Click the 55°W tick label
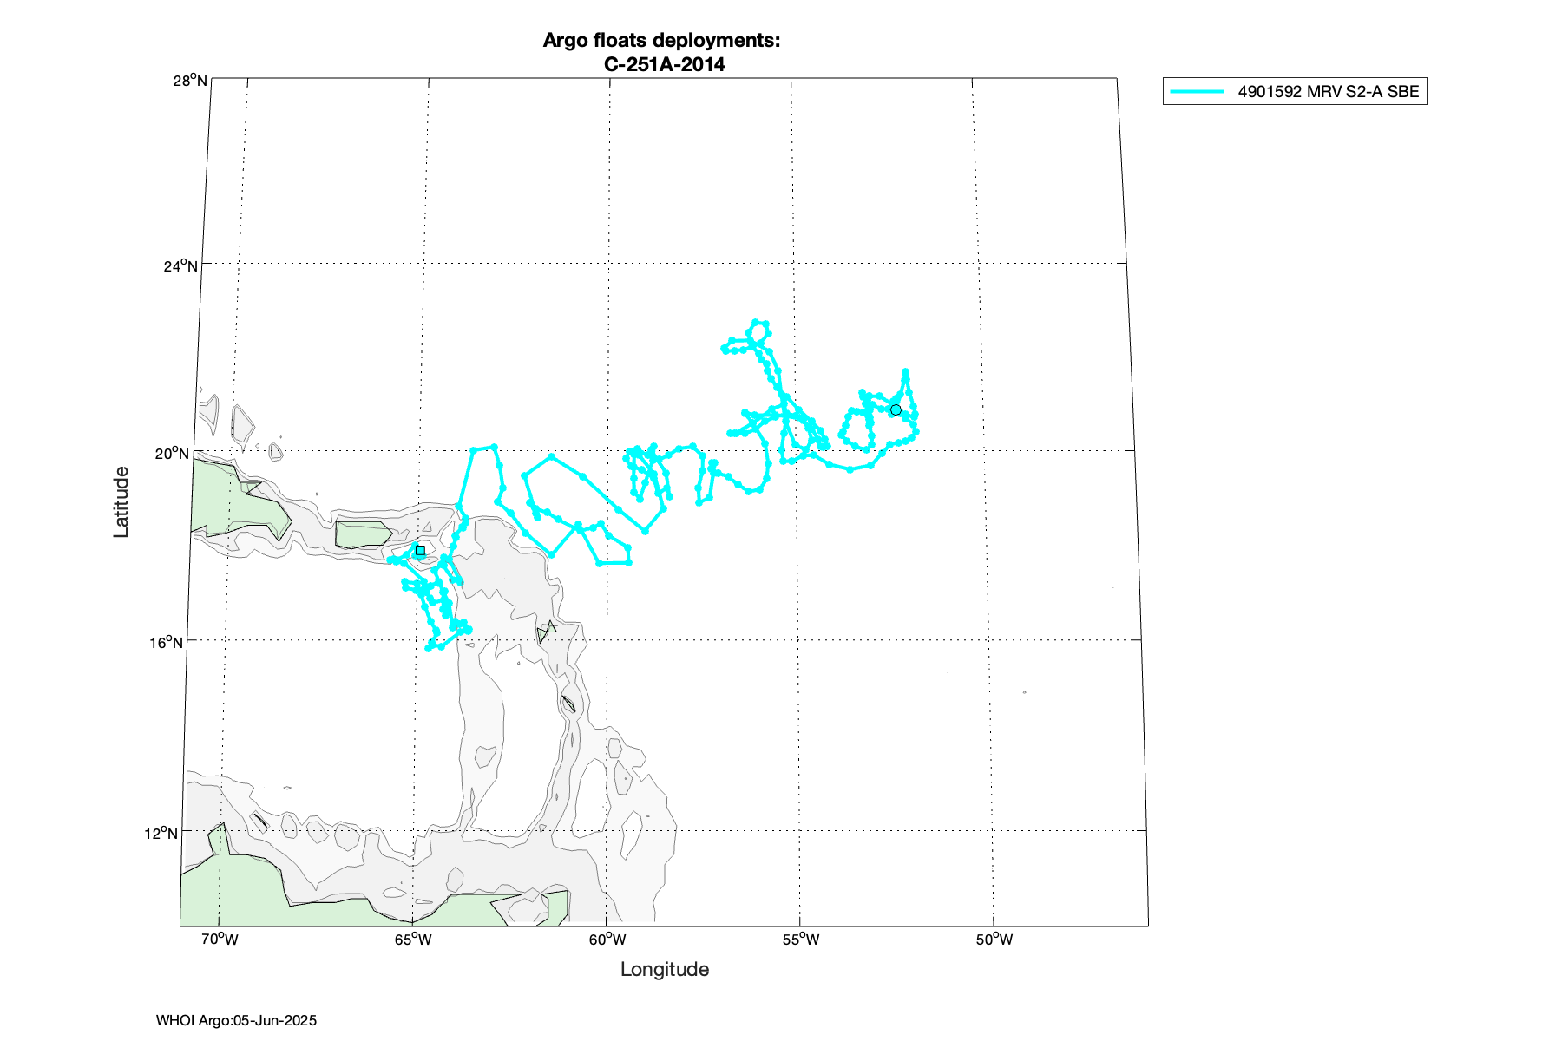Viewport: 1562px width, 1041px height. tap(800, 939)
